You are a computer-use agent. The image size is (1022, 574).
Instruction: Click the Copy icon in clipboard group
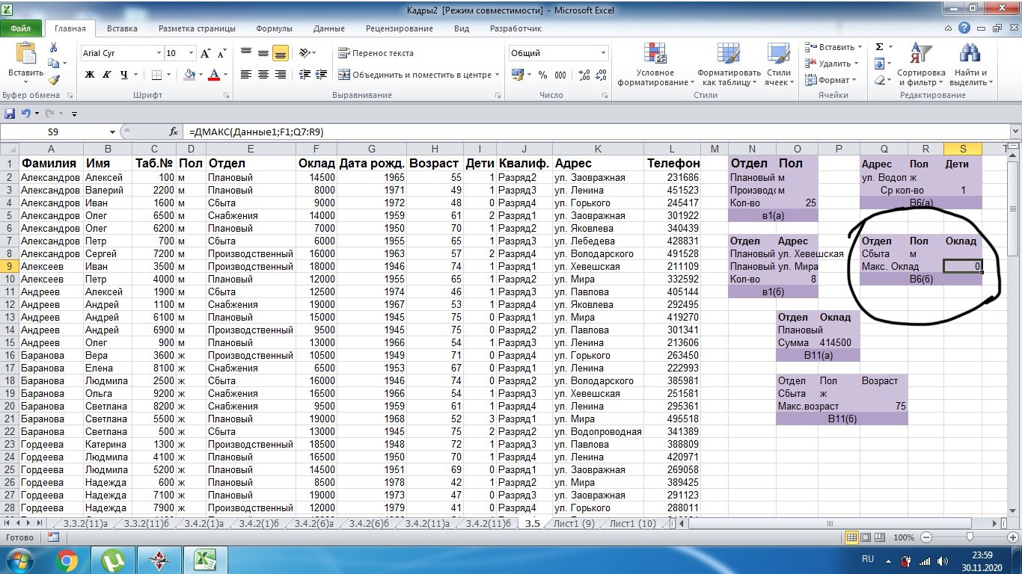point(53,64)
